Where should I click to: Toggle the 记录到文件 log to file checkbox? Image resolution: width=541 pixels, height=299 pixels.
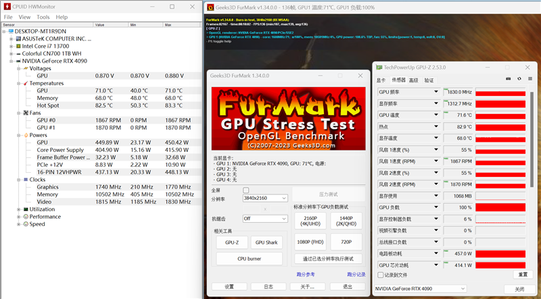(x=381, y=275)
